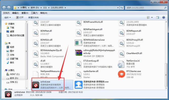Click the navigation pane scrollbar down arrow

coord(27,88)
